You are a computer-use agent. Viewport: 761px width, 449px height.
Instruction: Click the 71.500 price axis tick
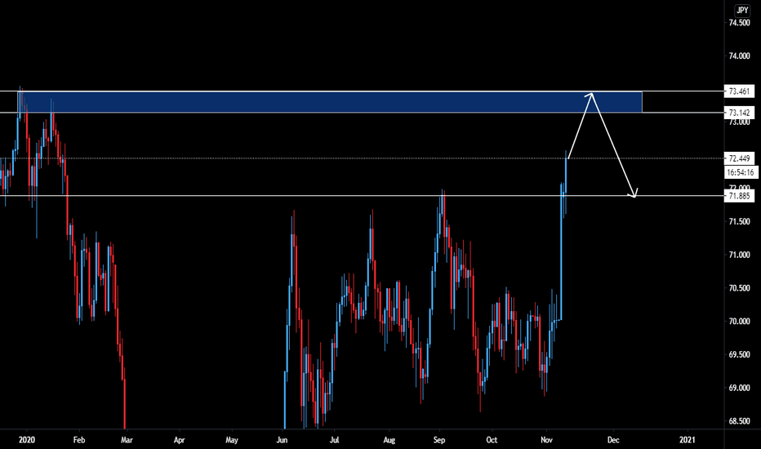(739, 222)
